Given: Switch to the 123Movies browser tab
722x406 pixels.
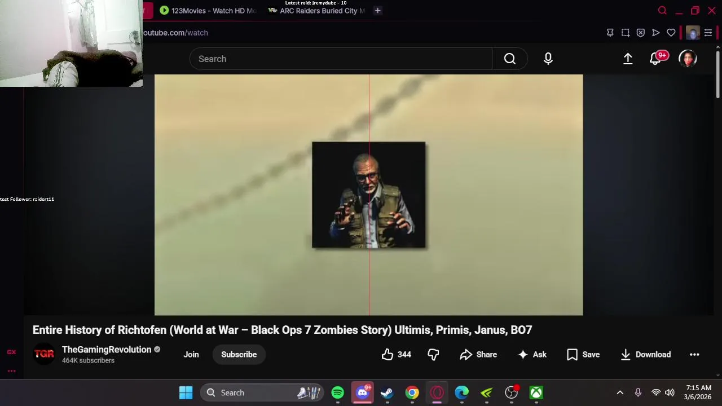Looking at the screenshot, I should (208, 11).
